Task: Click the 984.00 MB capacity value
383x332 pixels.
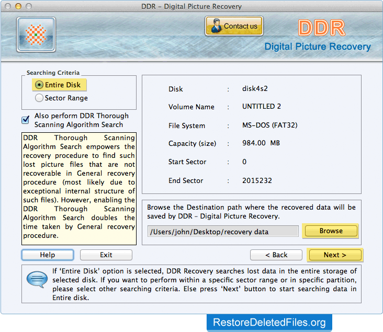Action: point(261,143)
